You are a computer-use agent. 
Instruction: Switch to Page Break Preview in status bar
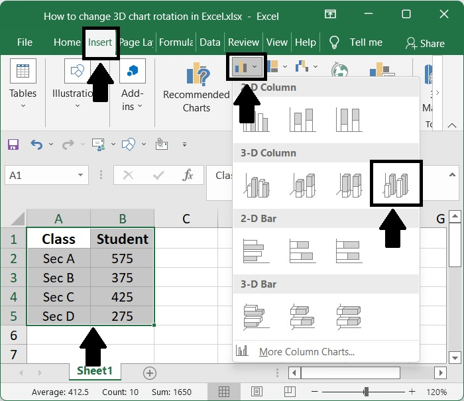pyautogui.click(x=290, y=392)
